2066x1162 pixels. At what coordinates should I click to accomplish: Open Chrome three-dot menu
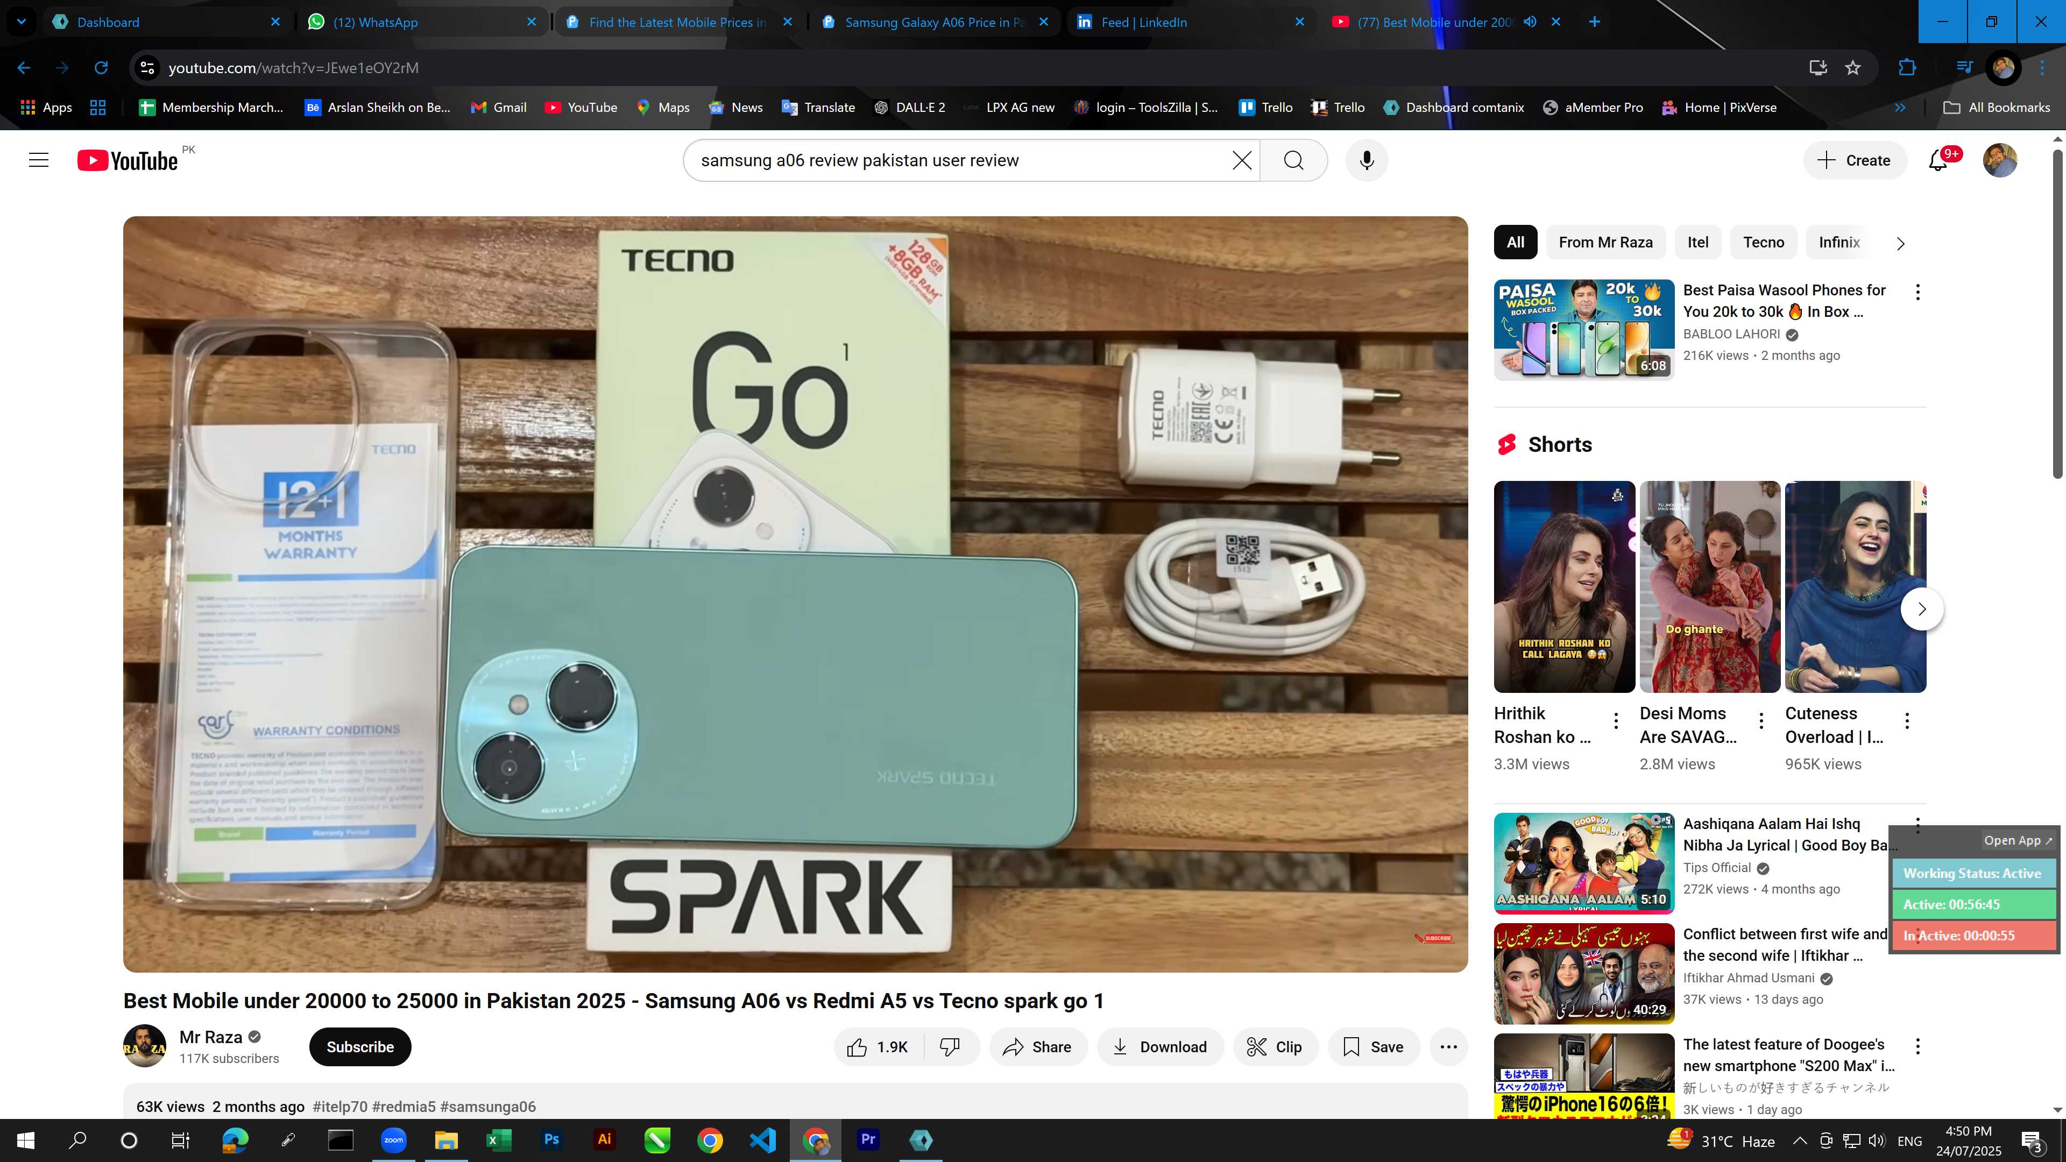click(2042, 68)
